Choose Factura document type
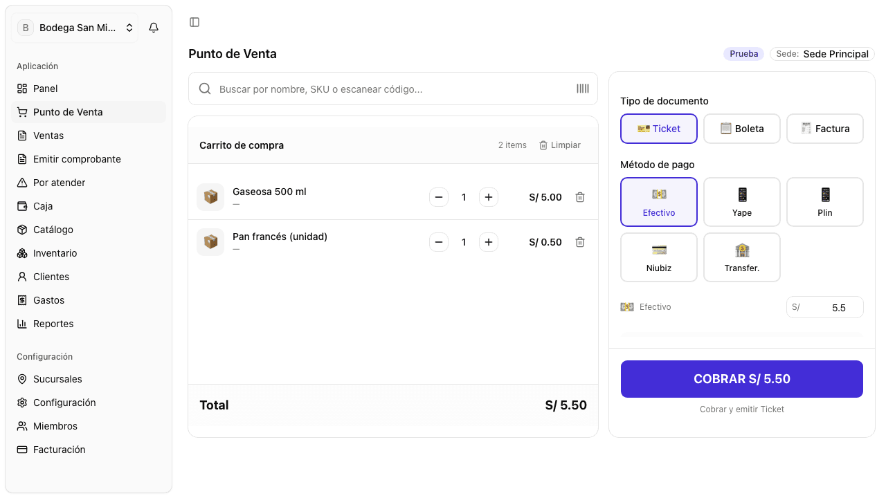This screenshot has width=886, height=498. click(x=825, y=129)
